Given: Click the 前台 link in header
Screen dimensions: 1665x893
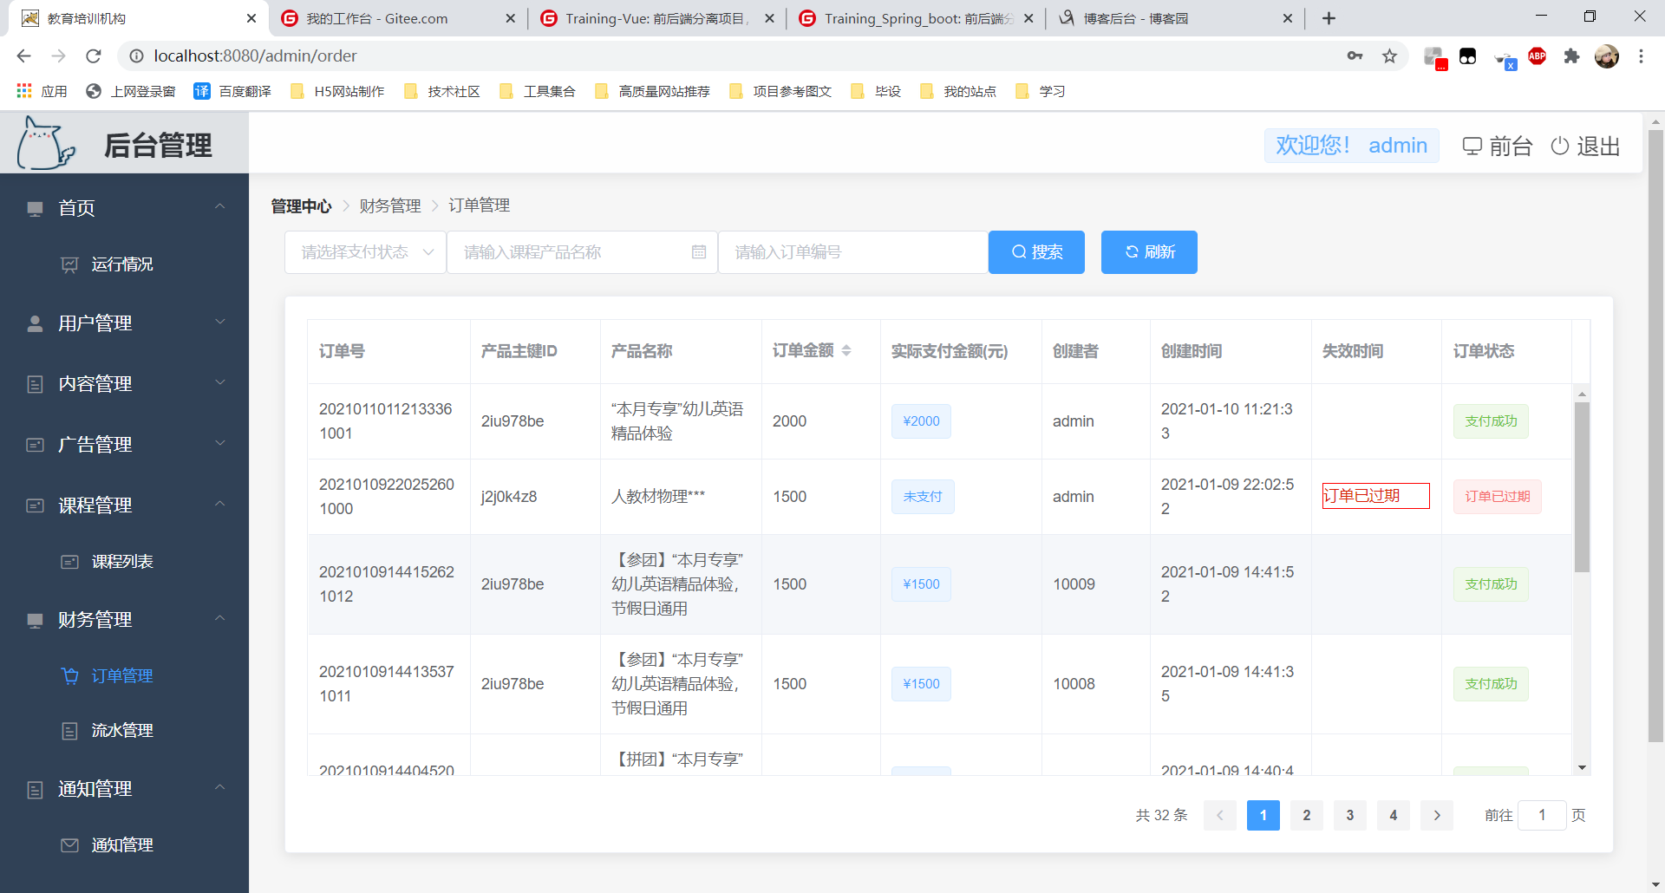Looking at the screenshot, I should [x=1498, y=146].
